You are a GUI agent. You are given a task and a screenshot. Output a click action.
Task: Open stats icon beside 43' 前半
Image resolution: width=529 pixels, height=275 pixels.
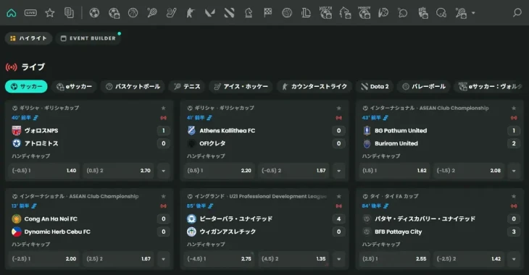pos(386,118)
